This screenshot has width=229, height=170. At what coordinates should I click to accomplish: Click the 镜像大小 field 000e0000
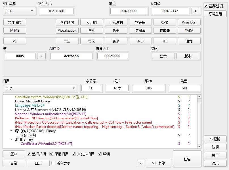[x=112, y=56]
